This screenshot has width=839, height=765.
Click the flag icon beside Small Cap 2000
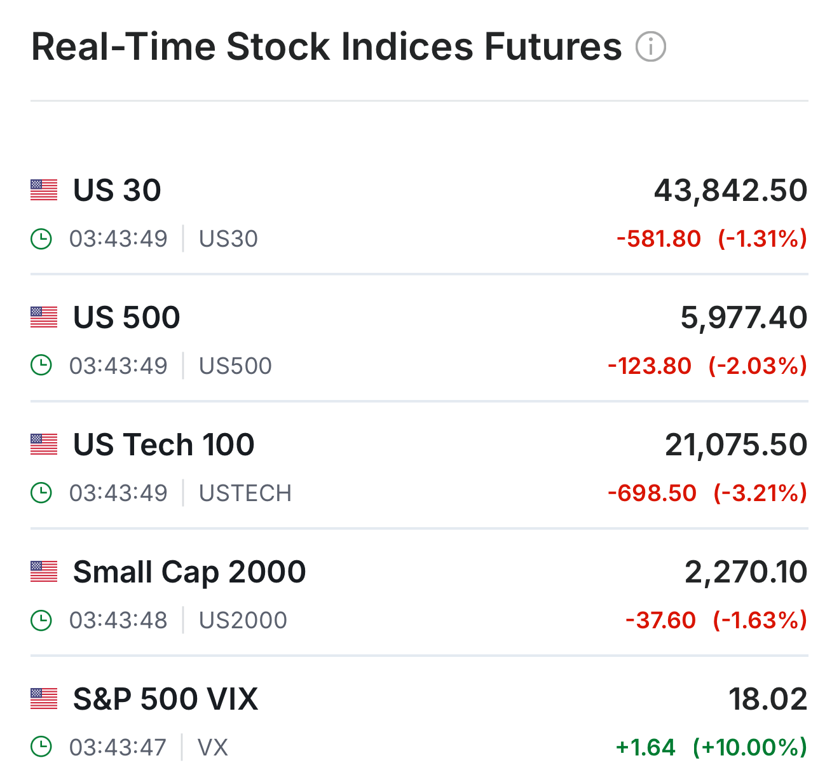click(x=44, y=572)
